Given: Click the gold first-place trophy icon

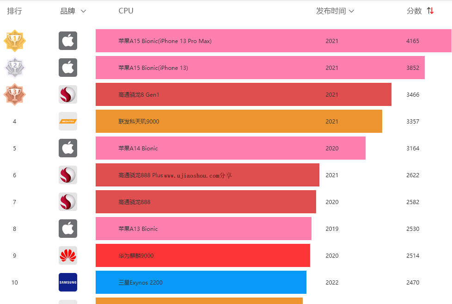Looking at the screenshot, I should (15, 41).
